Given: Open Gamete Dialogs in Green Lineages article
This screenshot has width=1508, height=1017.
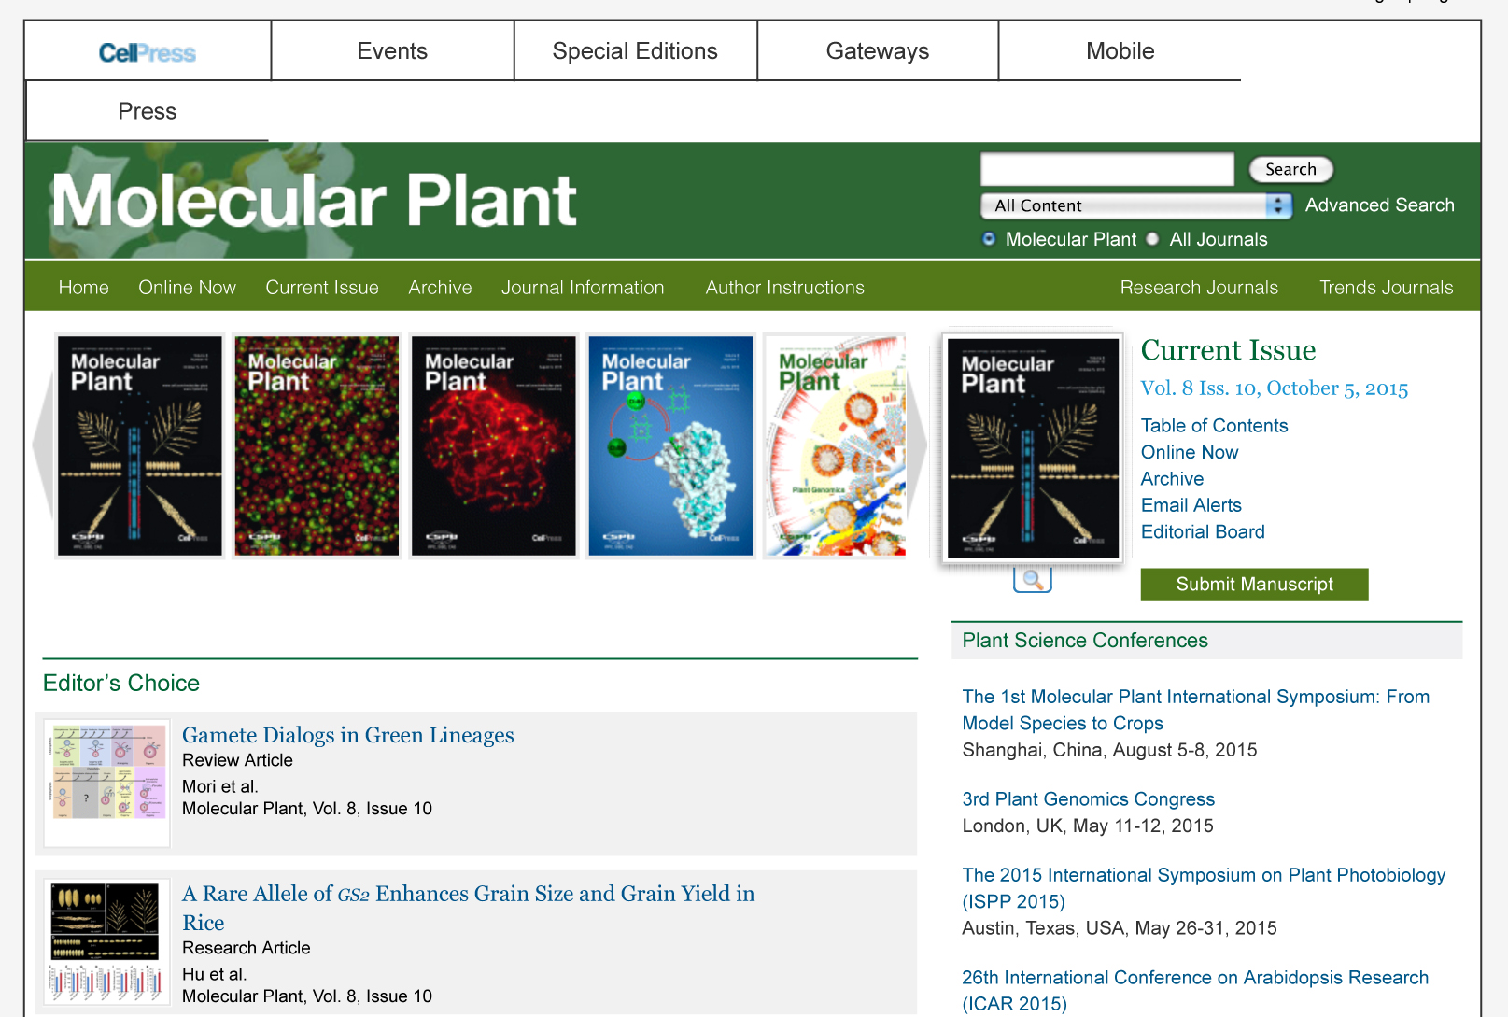Looking at the screenshot, I should (x=347, y=736).
